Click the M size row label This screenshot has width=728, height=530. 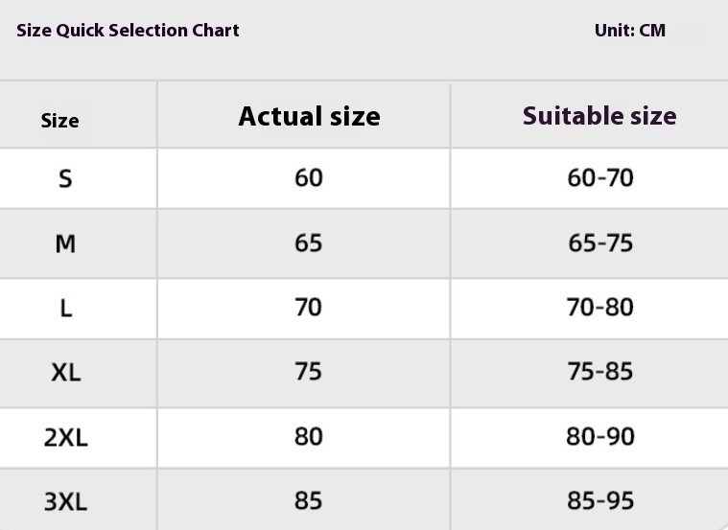pos(65,244)
